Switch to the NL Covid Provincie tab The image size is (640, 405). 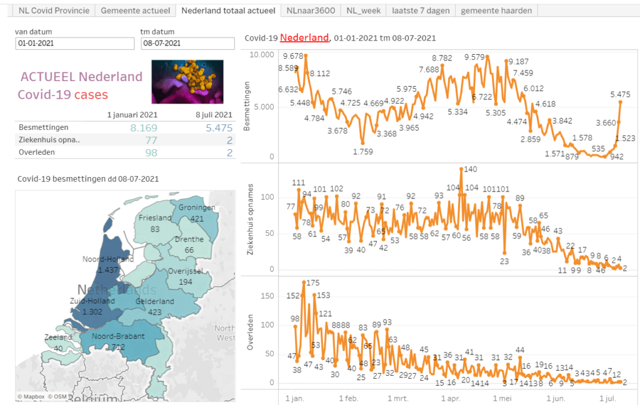[x=54, y=11]
